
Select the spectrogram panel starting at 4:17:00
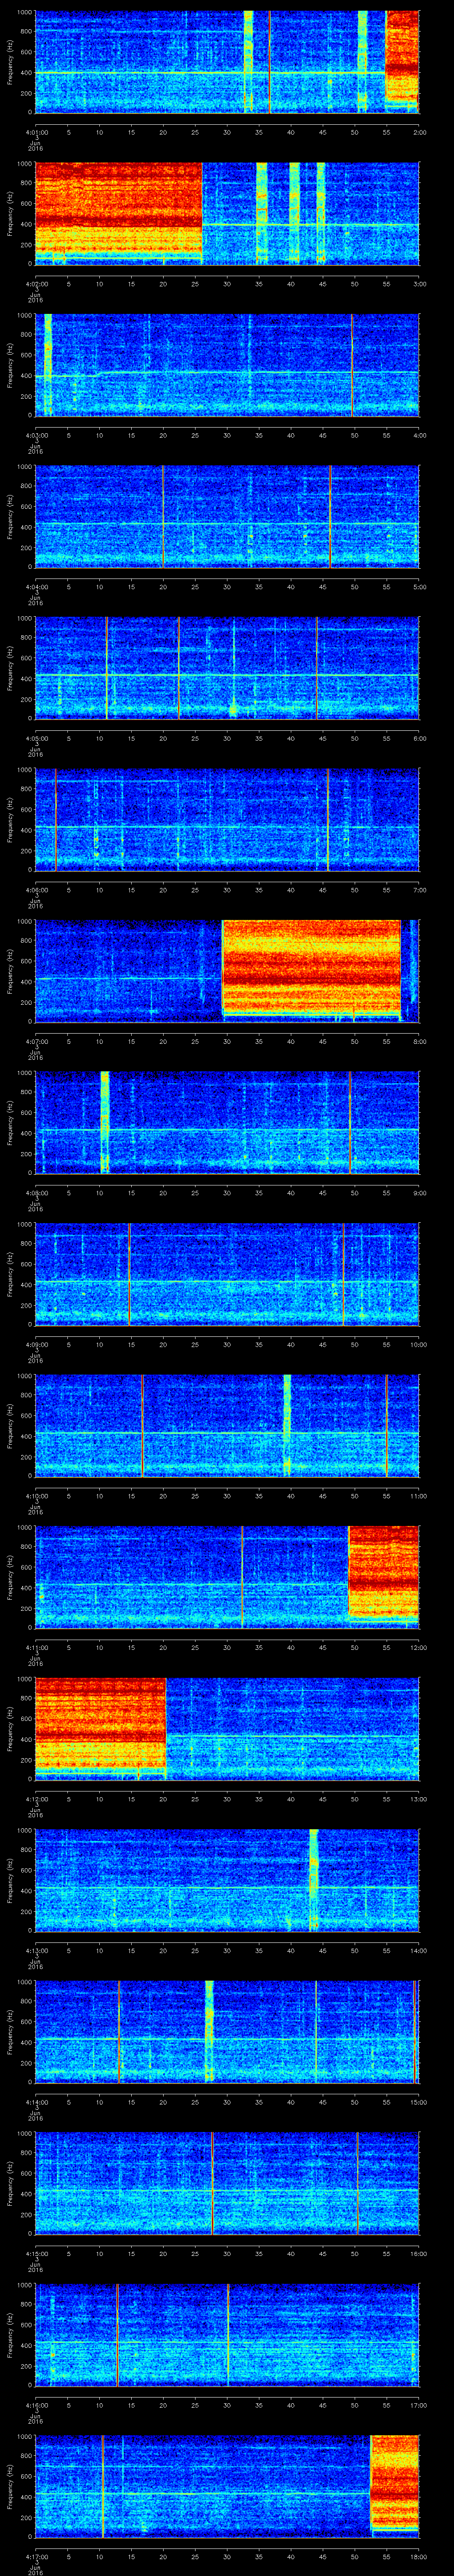(227, 2485)
